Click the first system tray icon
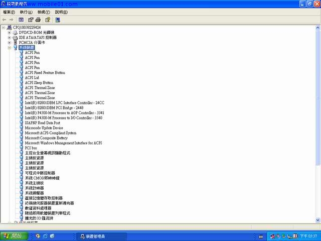Image resolution: width=321 pixels, height=241 pixels. (272, 236)
